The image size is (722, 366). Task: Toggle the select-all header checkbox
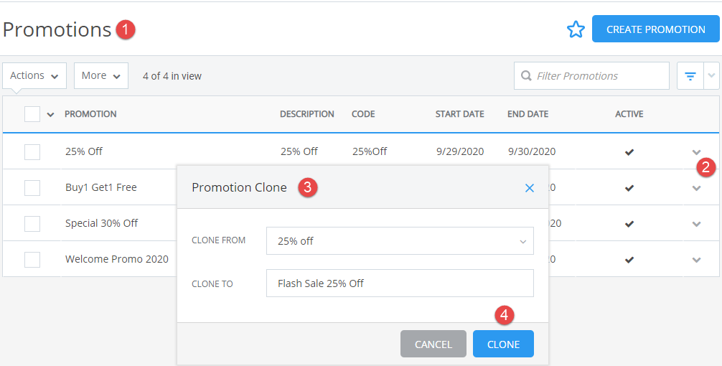coord(32,114)
